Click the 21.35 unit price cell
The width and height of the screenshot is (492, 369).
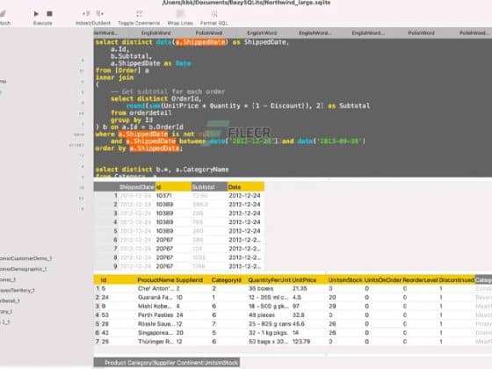point(300,288)
